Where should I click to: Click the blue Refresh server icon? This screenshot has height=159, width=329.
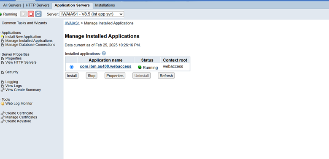click(38, 14)
